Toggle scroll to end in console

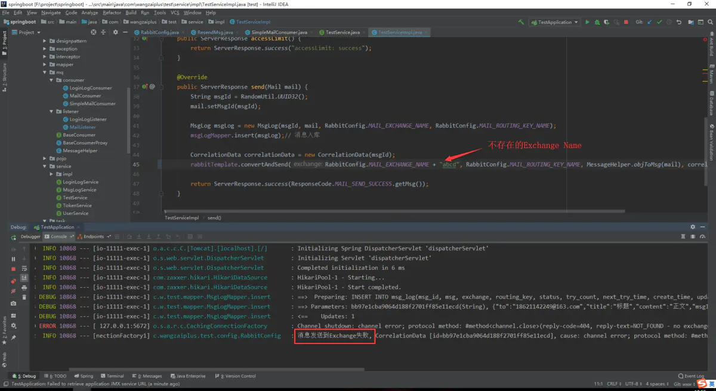pos(24,278)
